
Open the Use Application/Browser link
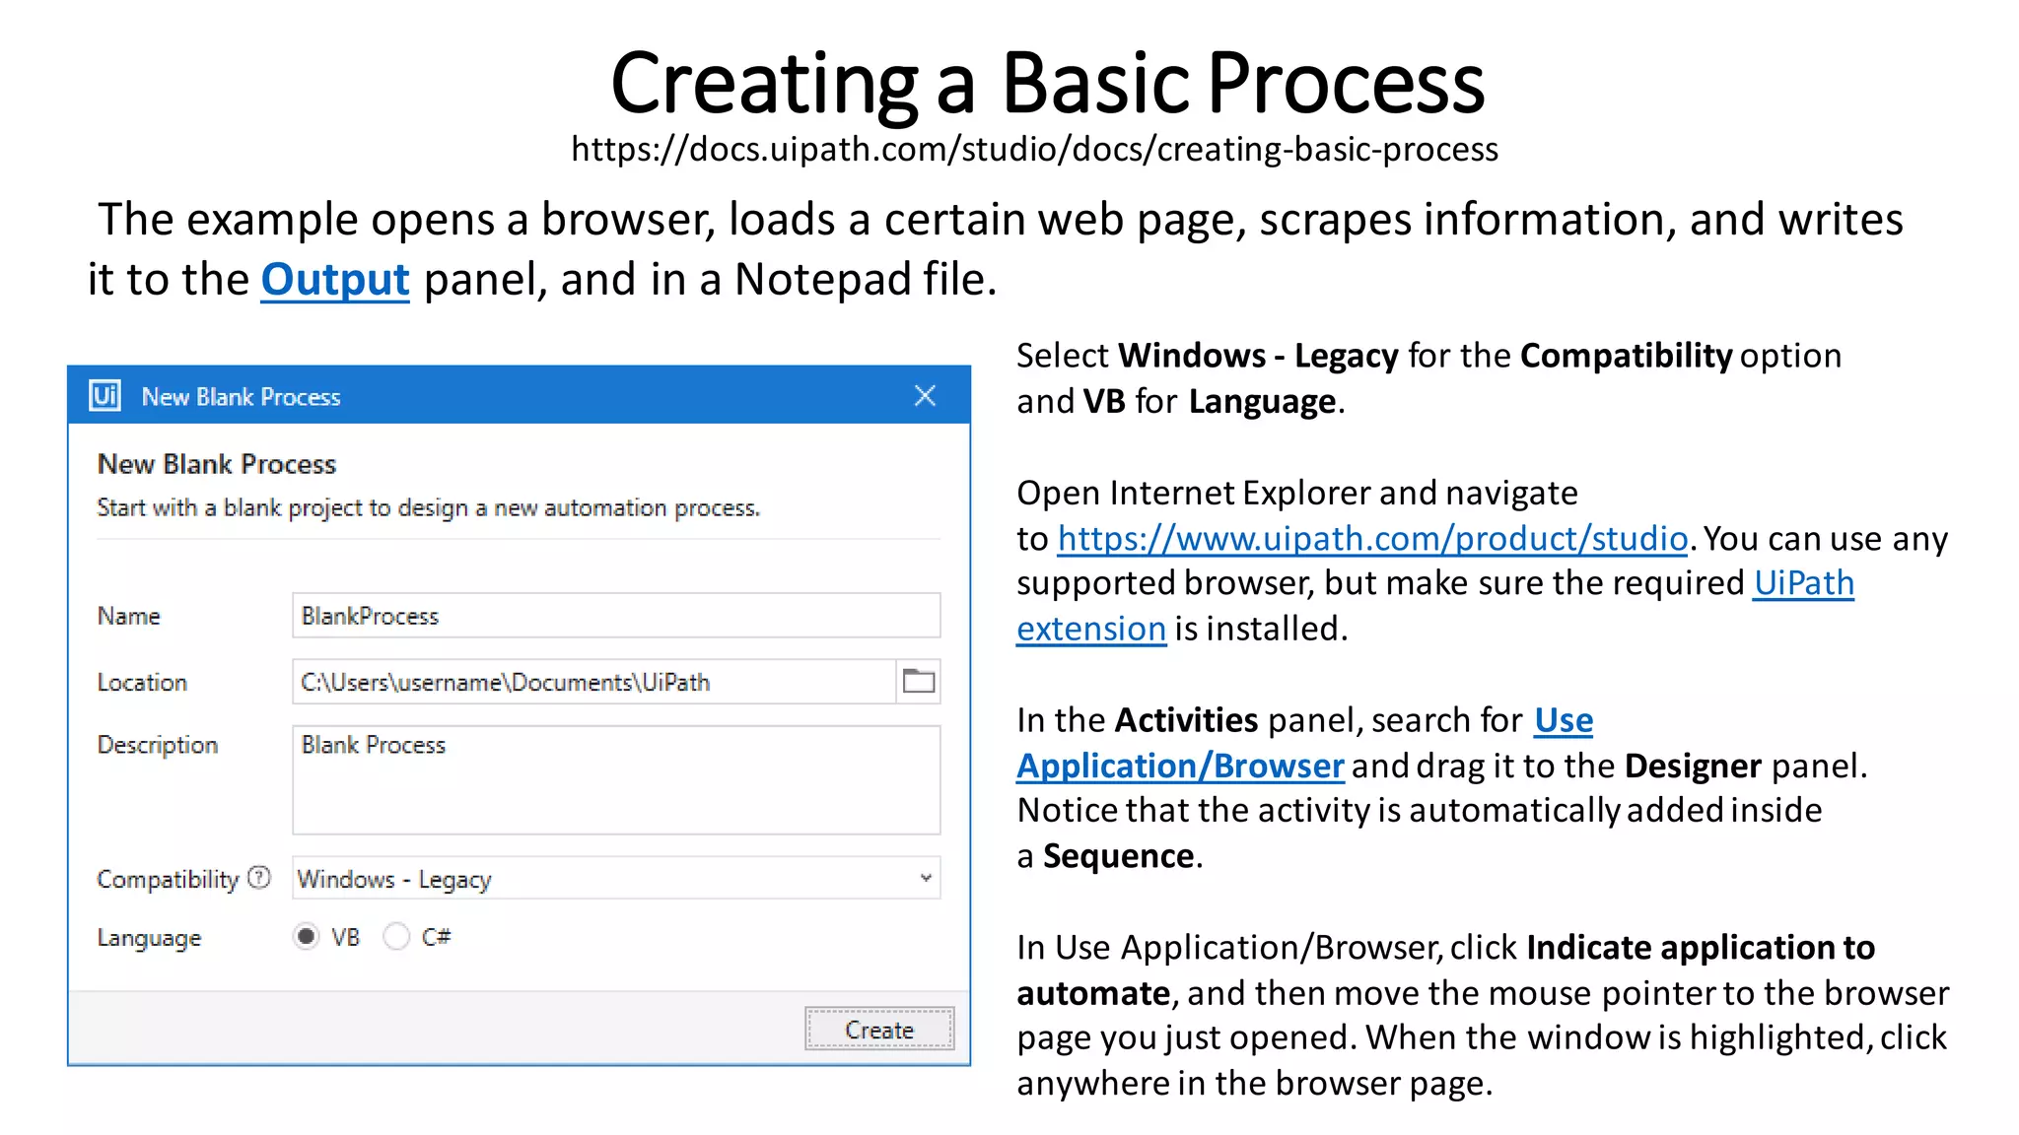tap(1179, 766)
